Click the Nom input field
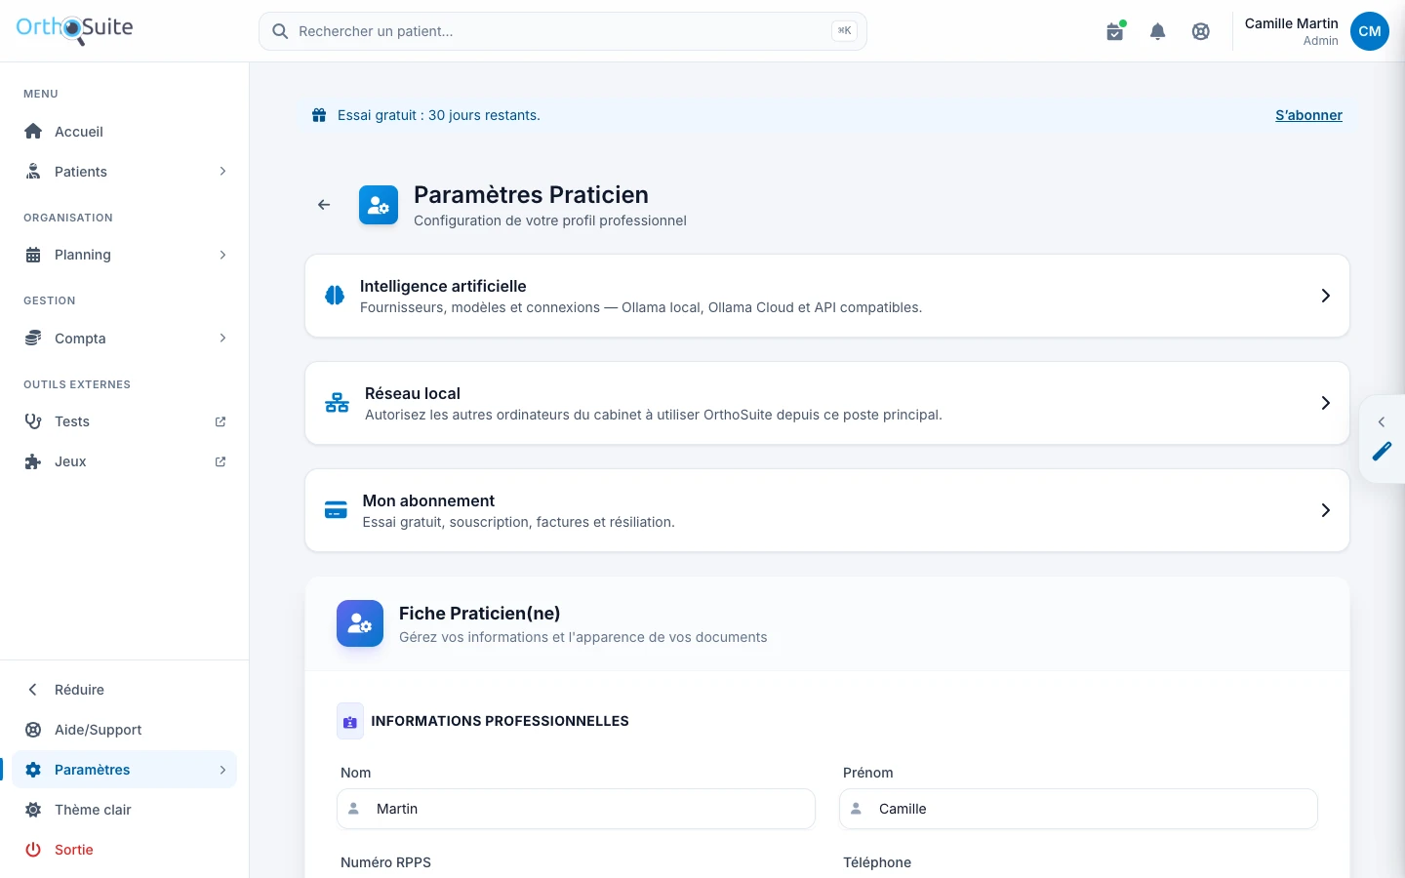Screen dimensions: 1405x878 (576, 809)
